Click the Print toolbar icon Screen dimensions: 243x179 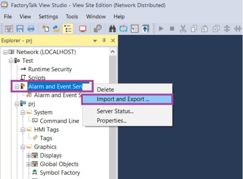(31, 29)
